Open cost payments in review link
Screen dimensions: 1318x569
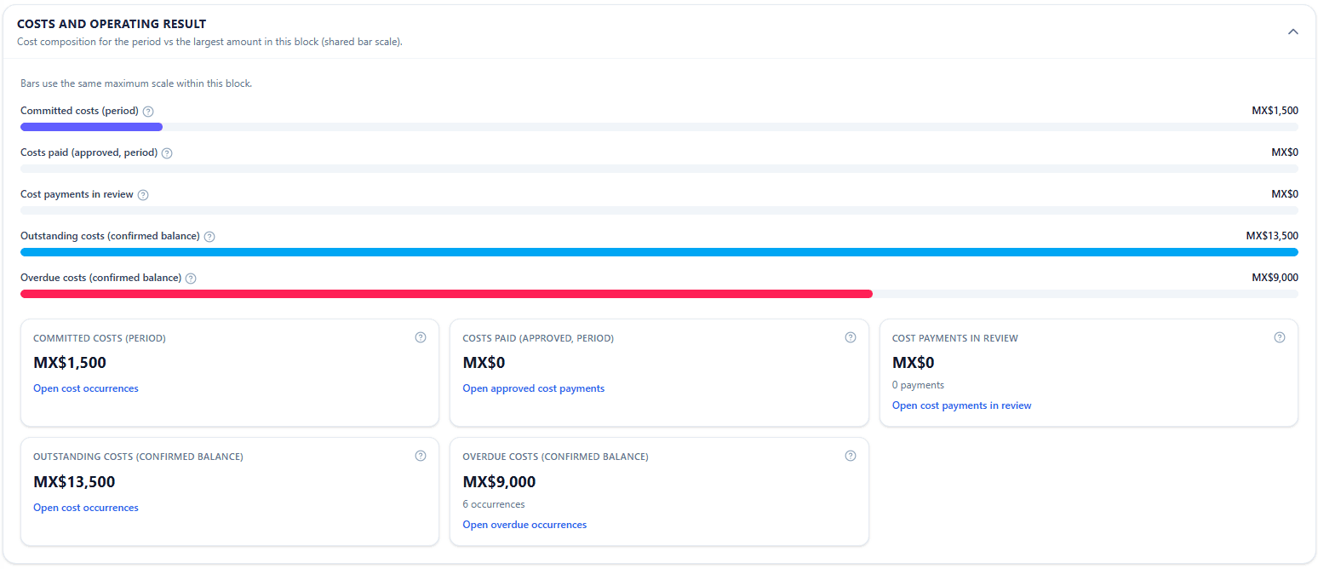point(961,405)
